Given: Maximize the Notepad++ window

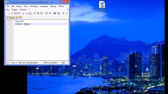Looking at the screenshot, I should 60,2.
